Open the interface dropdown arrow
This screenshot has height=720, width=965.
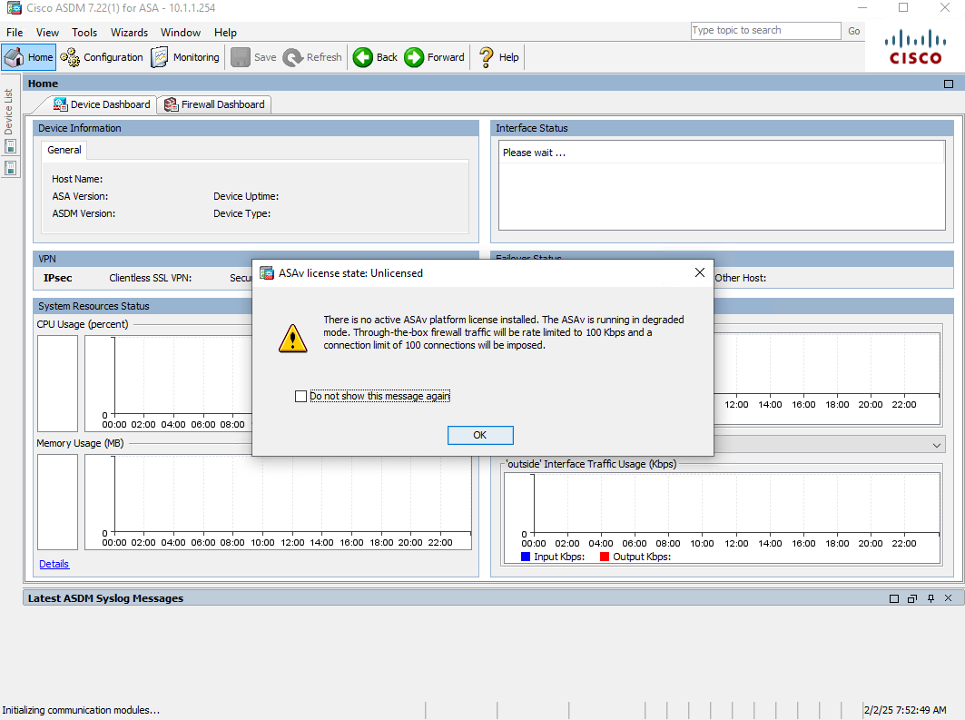point(937,445)
